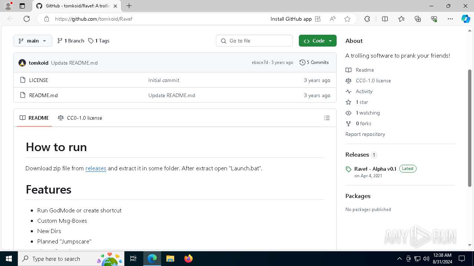Image resolution: width=474 pixels, height=266 pixels.
Task: Open the README.md file
Action: click(x=43, y=95)
